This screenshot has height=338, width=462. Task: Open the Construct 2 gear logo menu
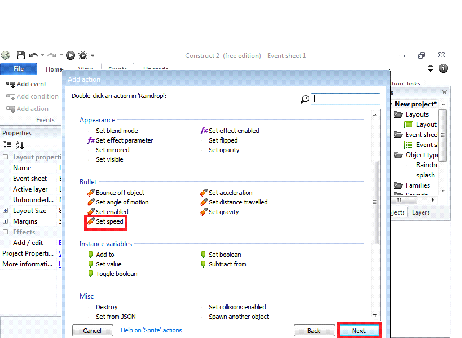(x=6, y=55)
